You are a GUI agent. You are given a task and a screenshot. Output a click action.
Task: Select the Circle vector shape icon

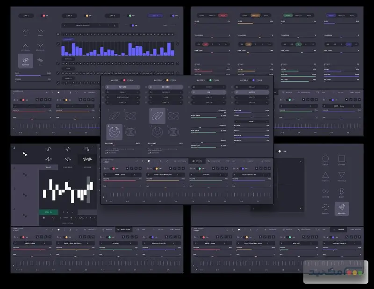pyautogui.click(x=325, y=159)
